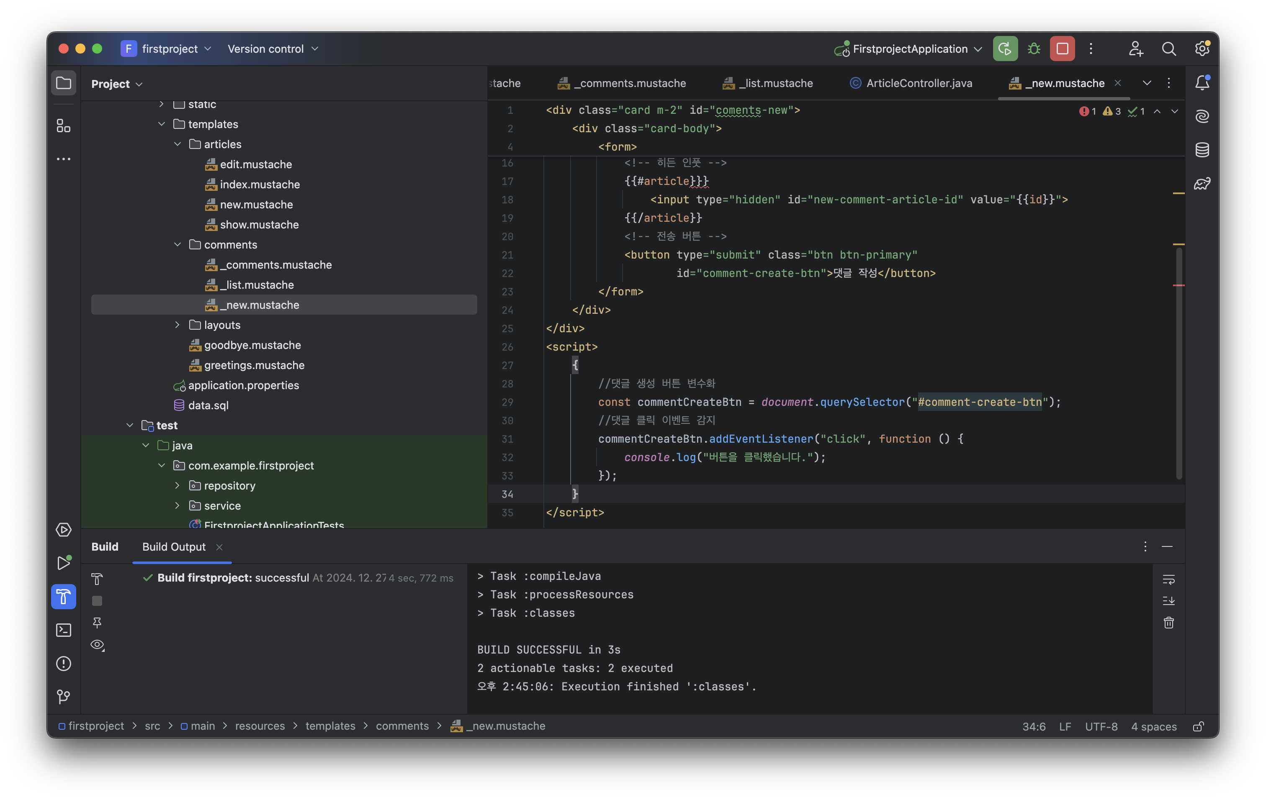Open the Gradle elephant tool window
Image resolution: width=1266 pixels, height=800 pixels.
[1202, 183]
